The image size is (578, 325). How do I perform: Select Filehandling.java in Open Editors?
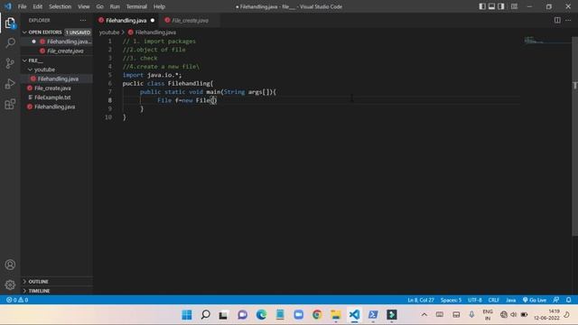[x=69, y=42]
